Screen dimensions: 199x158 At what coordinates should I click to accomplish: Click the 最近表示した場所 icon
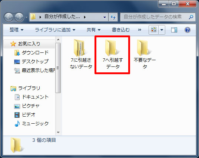[17, 71]
